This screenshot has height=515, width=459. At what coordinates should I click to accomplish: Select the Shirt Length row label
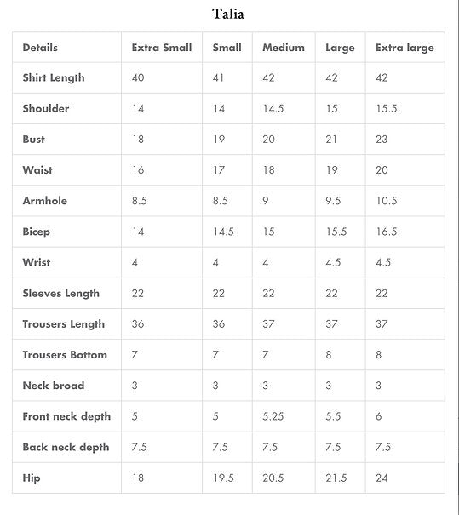point(54,77)
